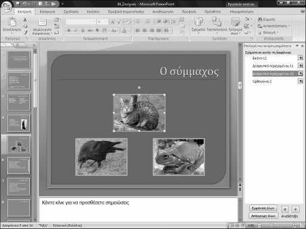
Task: Move selected shape down in order
Action: tap(295, 209)
